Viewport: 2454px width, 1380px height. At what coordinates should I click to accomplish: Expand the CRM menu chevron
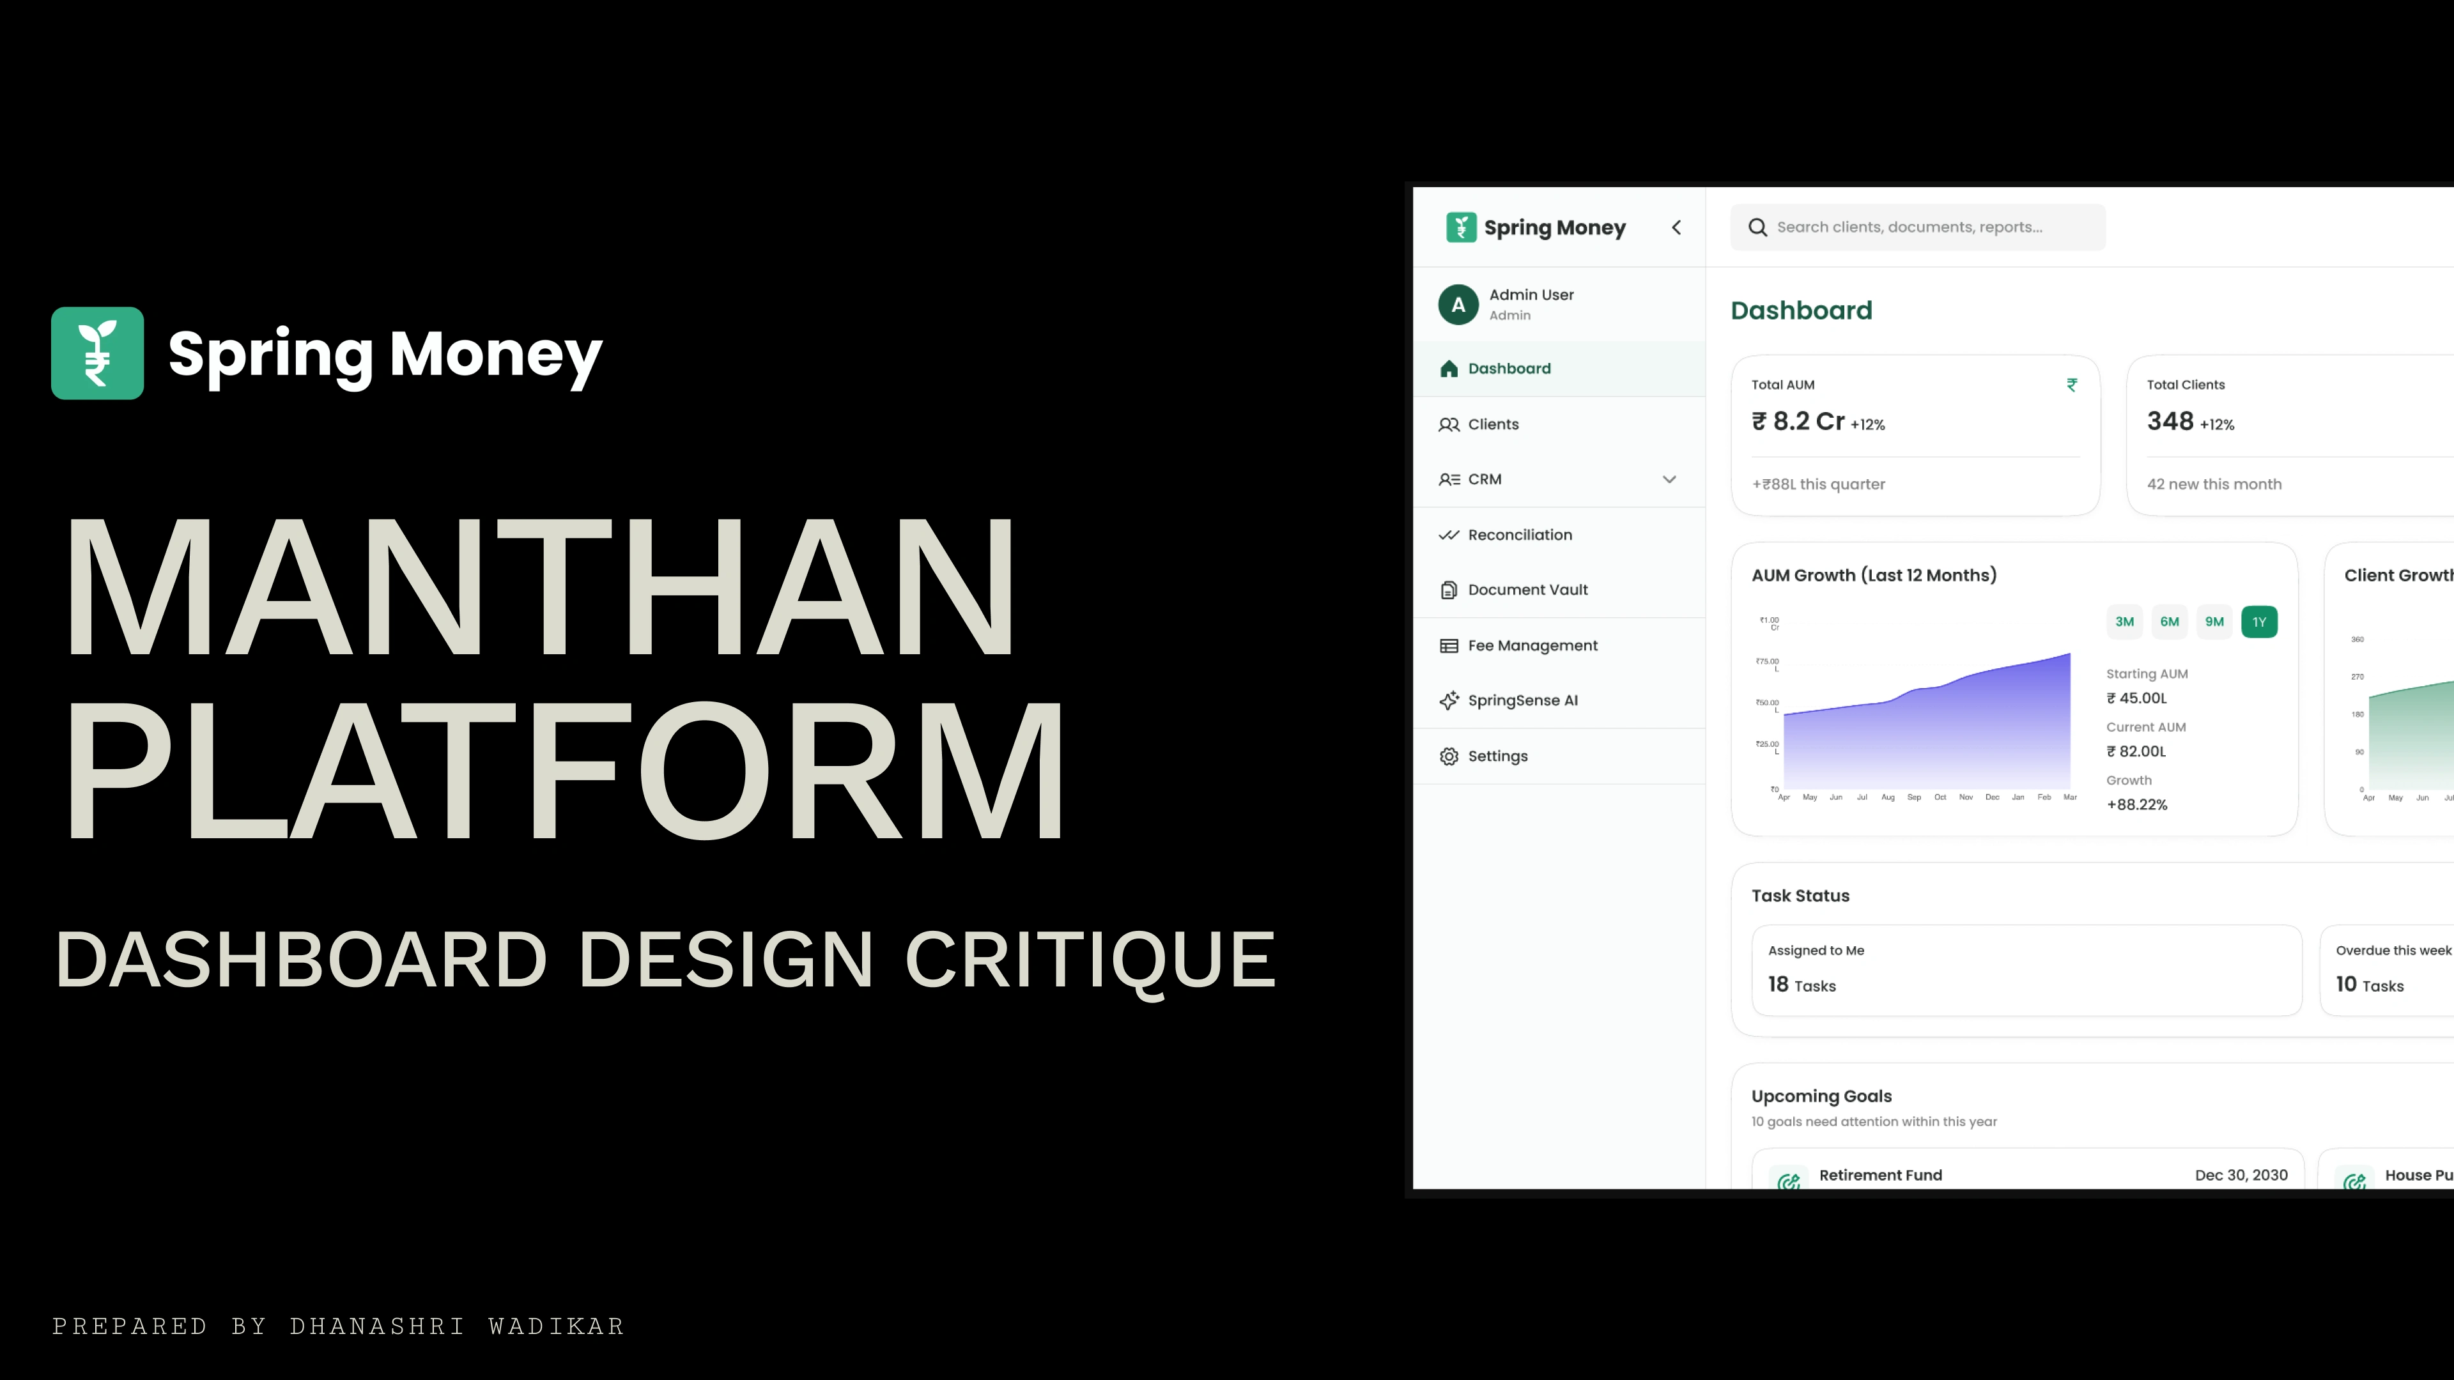1669,480
